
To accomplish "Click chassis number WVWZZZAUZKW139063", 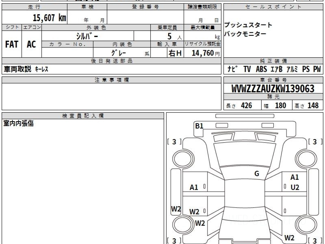I will click(x=273, y=88).
